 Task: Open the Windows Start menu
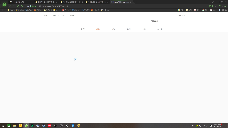click(3, 126)
